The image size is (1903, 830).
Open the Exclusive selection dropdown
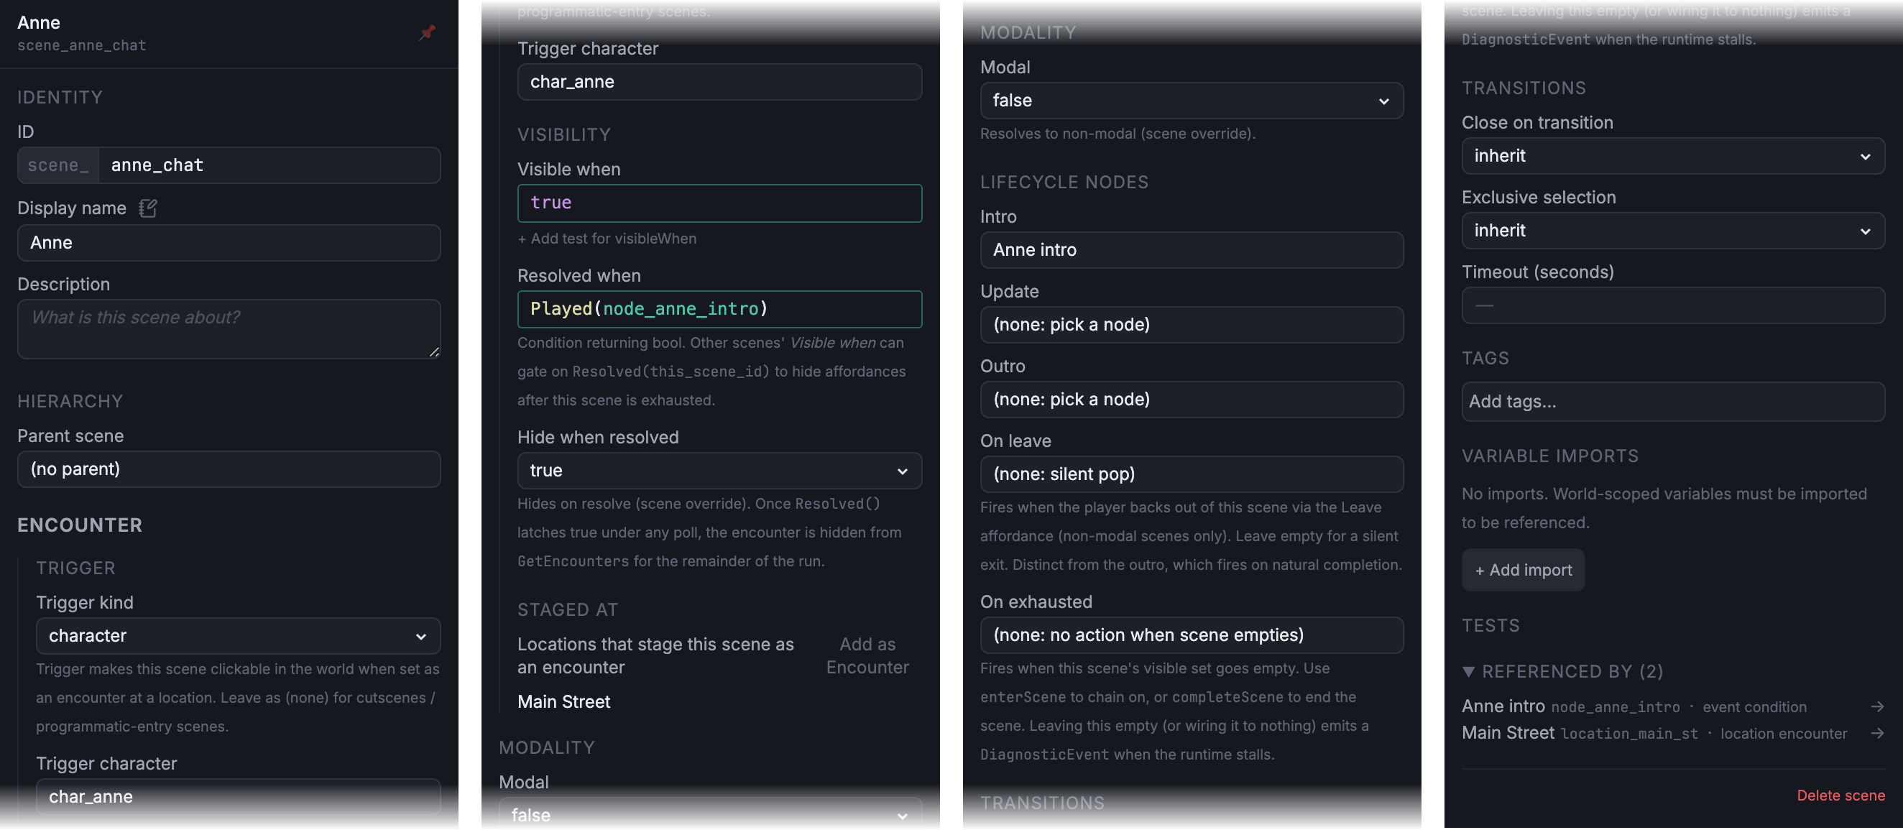(x=1672, y=231)
